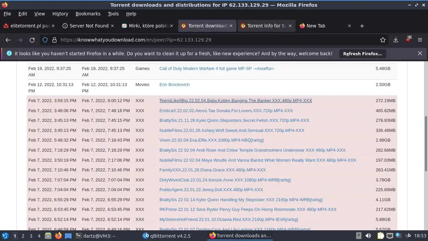Open the Call of Duty Modern Warfare 4 link
Screen dimensions: 428x241
coord(217,68)
